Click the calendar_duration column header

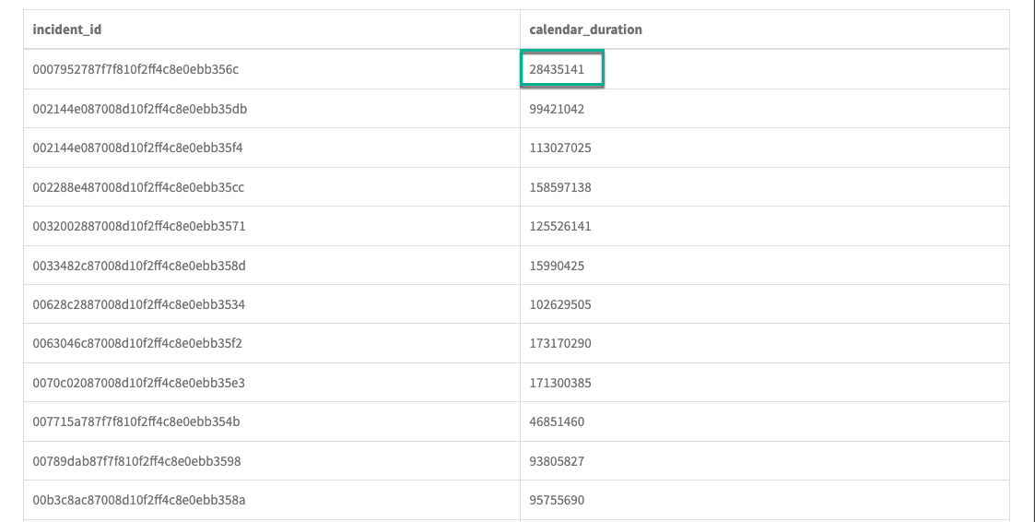[x=585, y=30]
